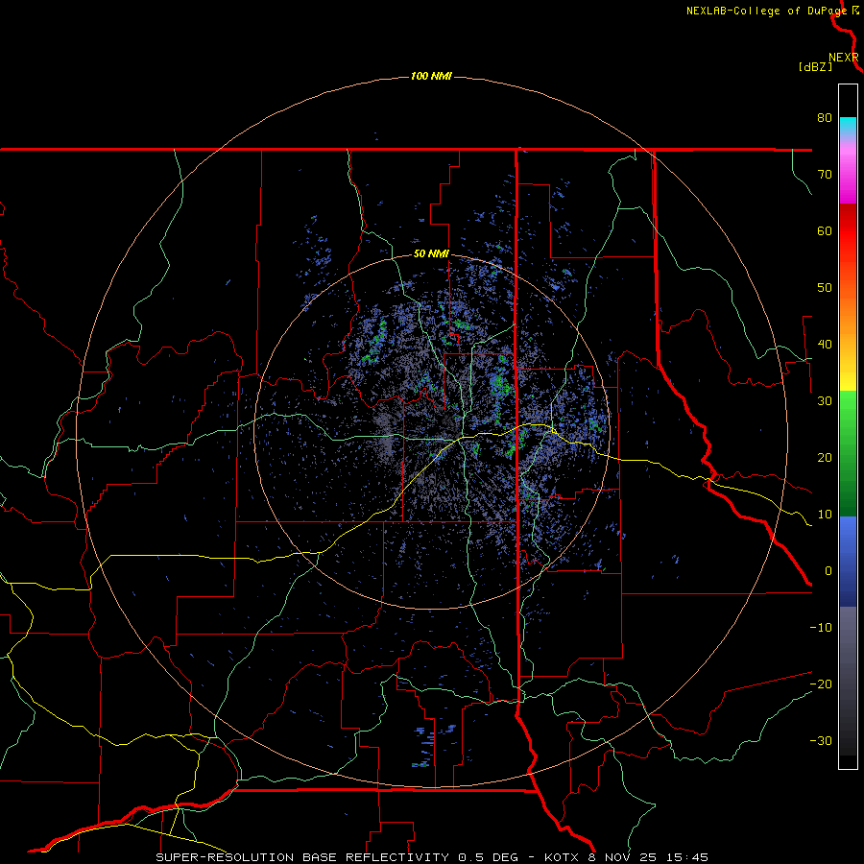Click the 50 value on the dBZ scale
Viewport: 864px width, 864px height.
point(825,288)
